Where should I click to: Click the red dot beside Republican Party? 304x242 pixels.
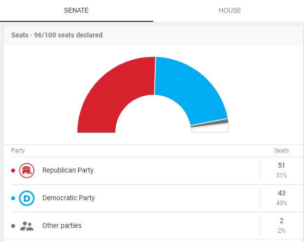(13, 171)
